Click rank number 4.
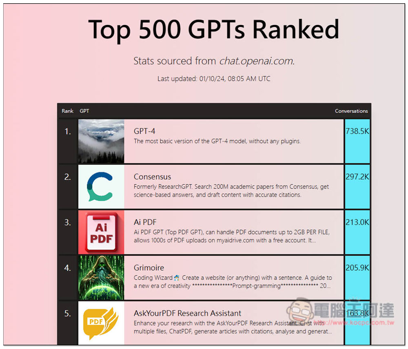Viewport: 408px width, 349px height. click(x=68, y=268)
